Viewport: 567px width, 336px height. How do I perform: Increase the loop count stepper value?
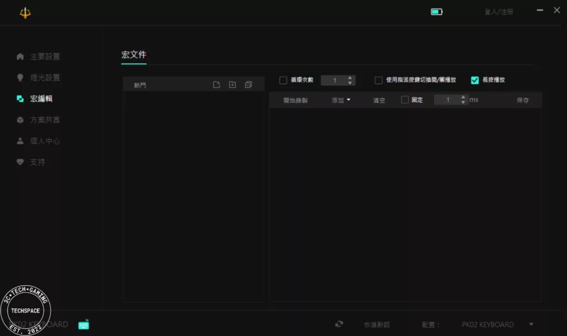[350, 78]
